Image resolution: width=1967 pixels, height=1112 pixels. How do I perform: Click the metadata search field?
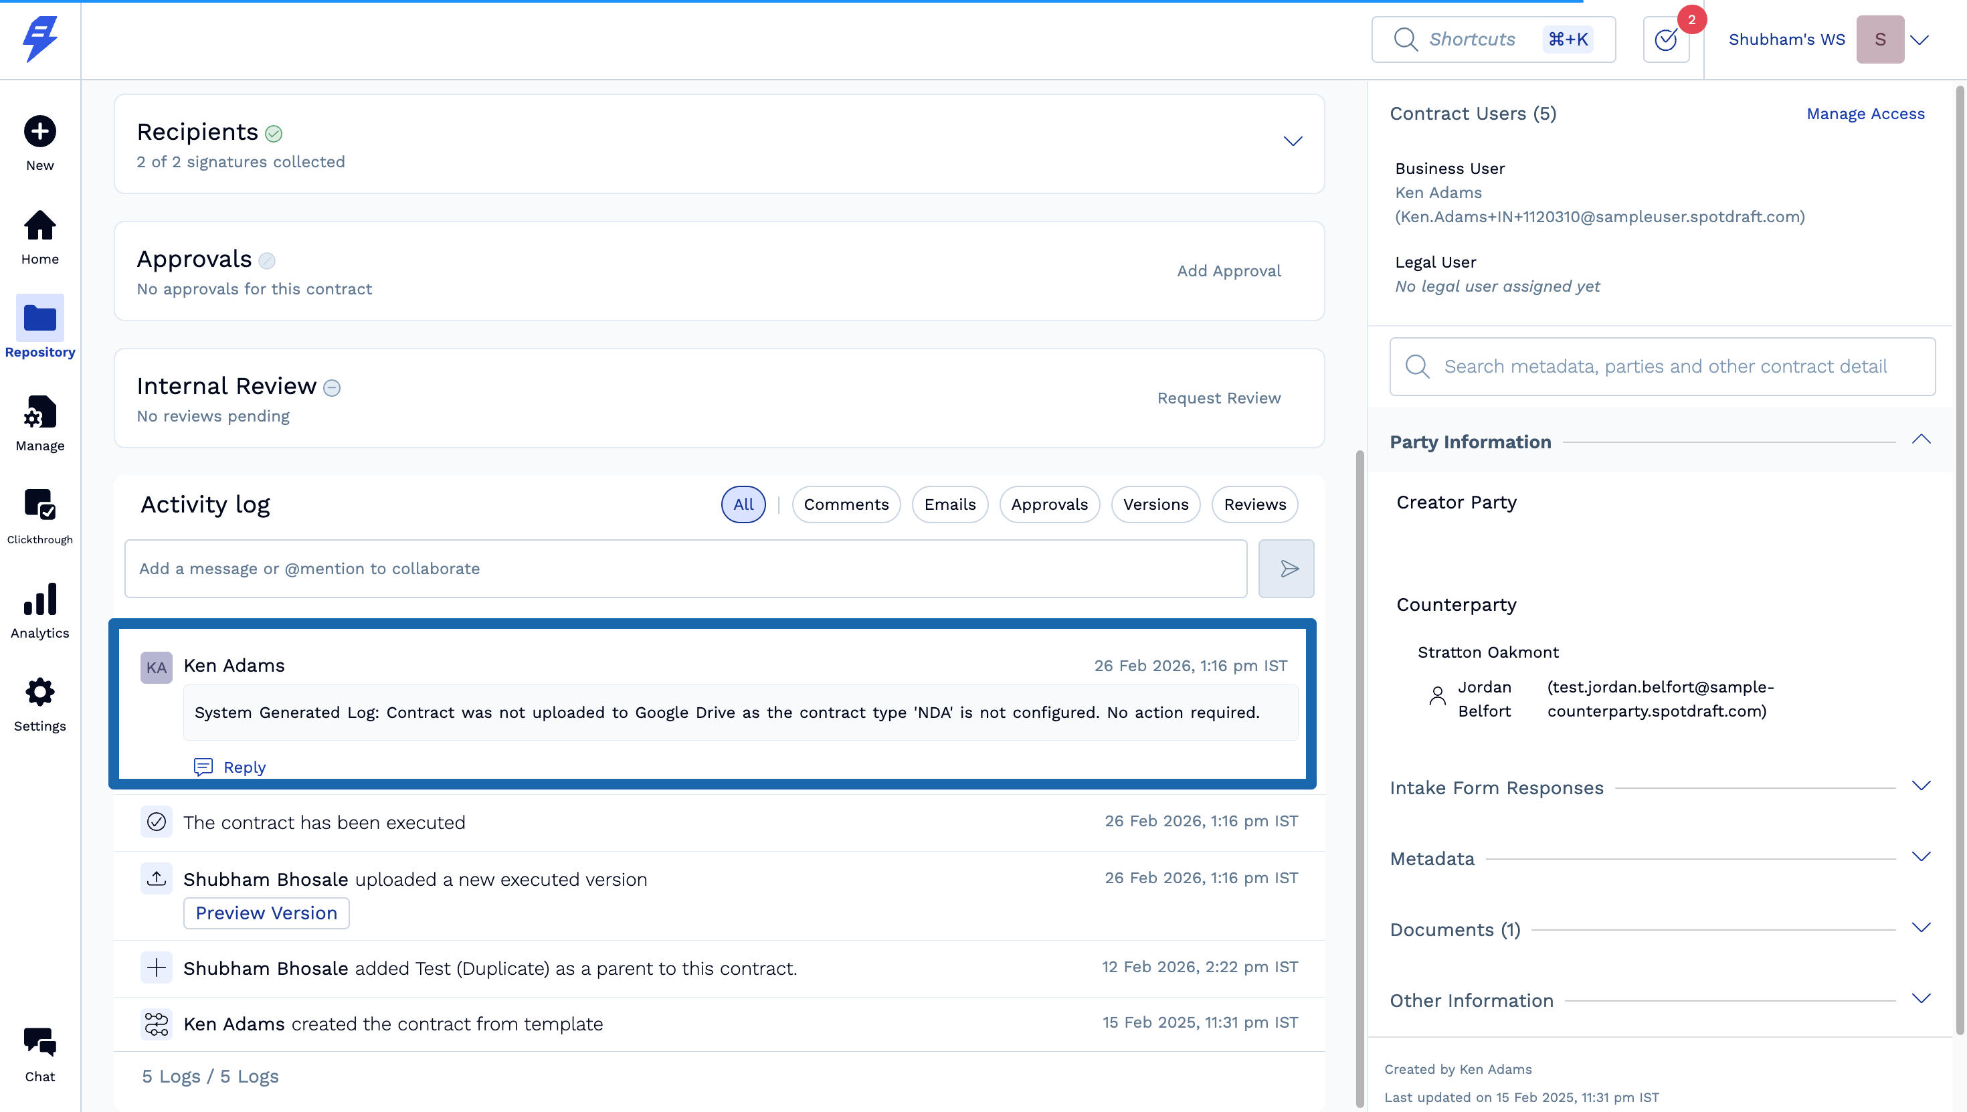[x=1665, y=367]
